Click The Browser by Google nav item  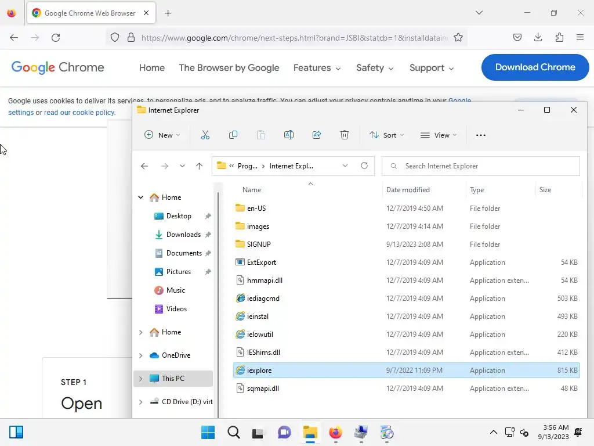pyautogui.click(x=229, y=68)
